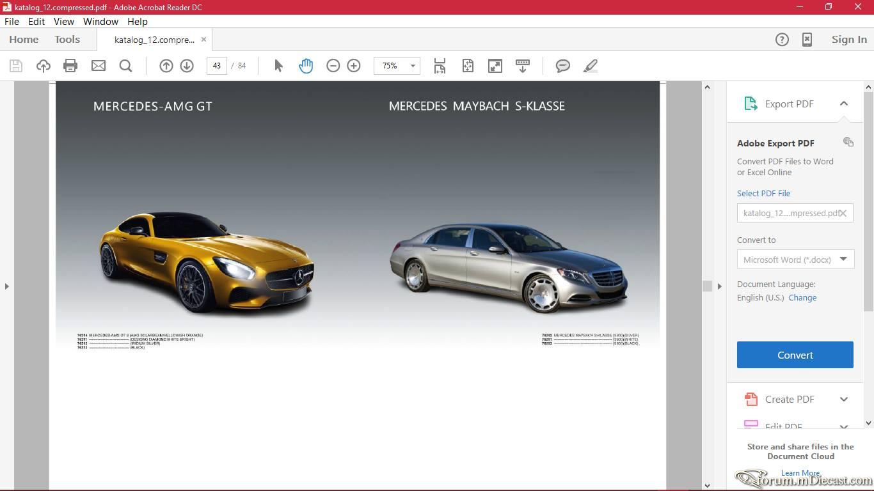The width and height of the screenshot is (874, 491).
Task: Click the 76314 Mercedes-AMG GT S line
Action: pos(140,335)
